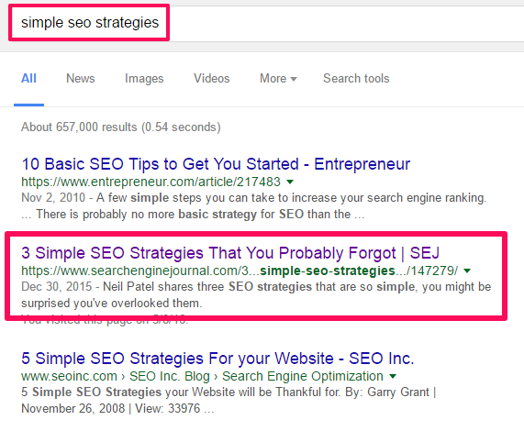Expand arrow beside searchenginejournal.com URL
The height and width of the screenshot is (431, 524).
tap(467, 271)
